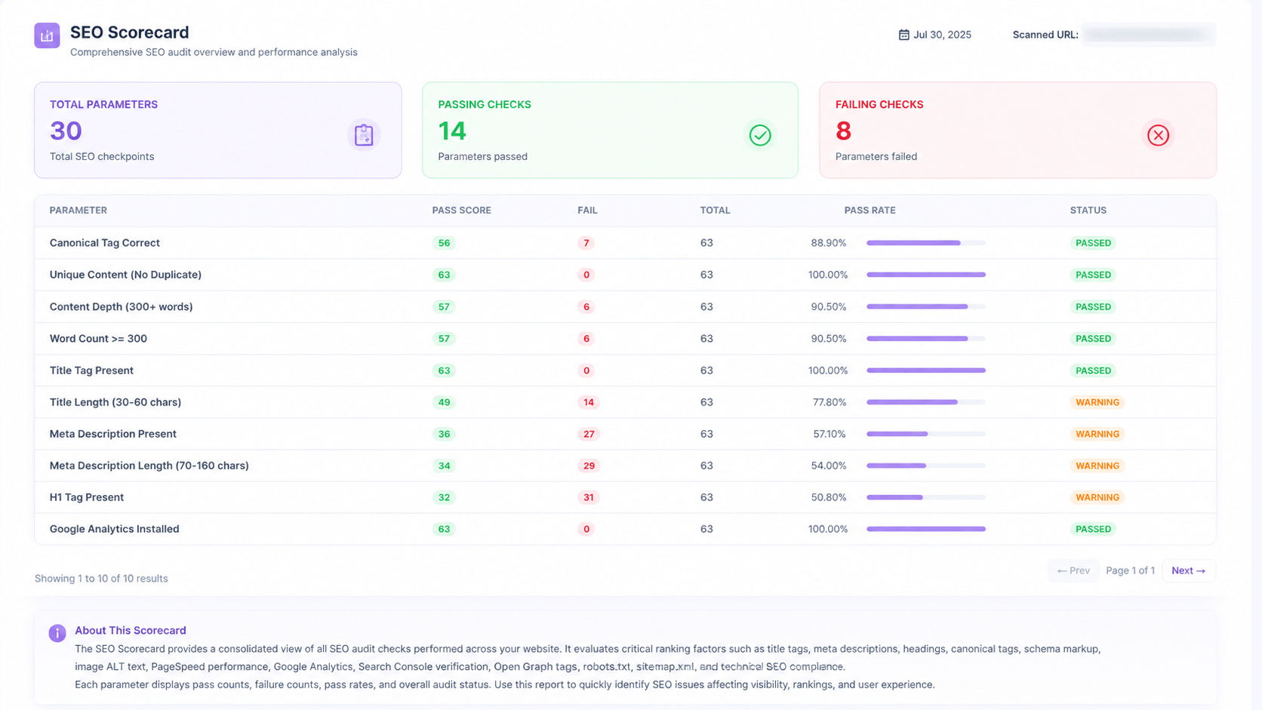Select the H1 Tag Present row name
Viewport: 1262px width, 710px height.
click(x=87, y=497)
